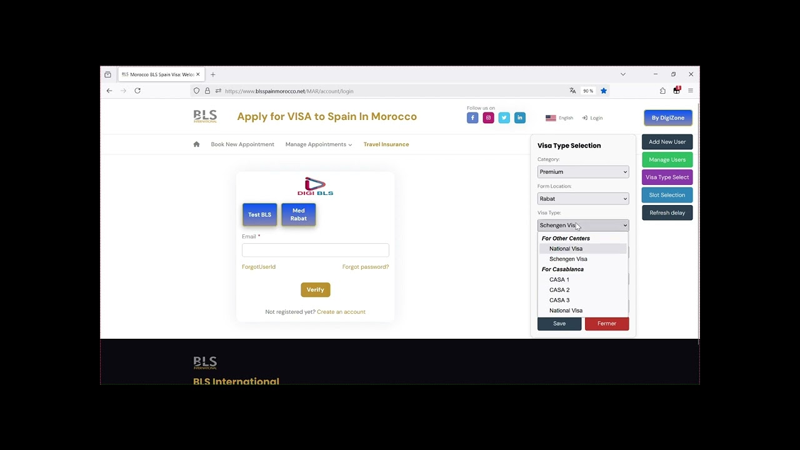
Task: Click the Test BLS button
Action: [259, 214]
